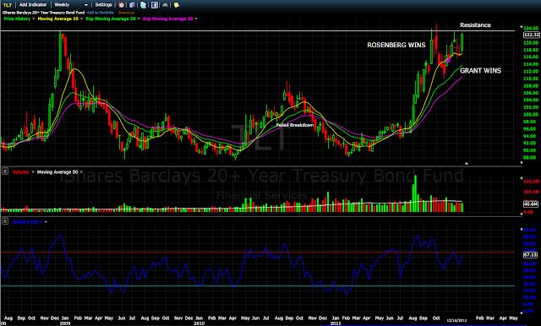This screenshot has height=326, width=541.
Task: Expand Moving Average 10 options arrow
Action: [x=81, y=19]
